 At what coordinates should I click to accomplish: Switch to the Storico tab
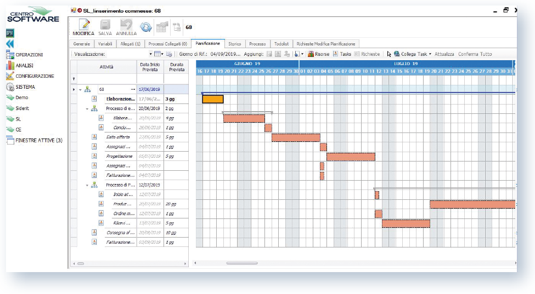click(234, 44)
